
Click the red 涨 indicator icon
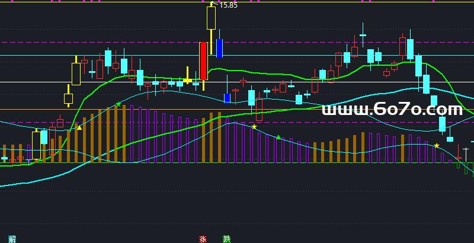click(x=203, y=239)
